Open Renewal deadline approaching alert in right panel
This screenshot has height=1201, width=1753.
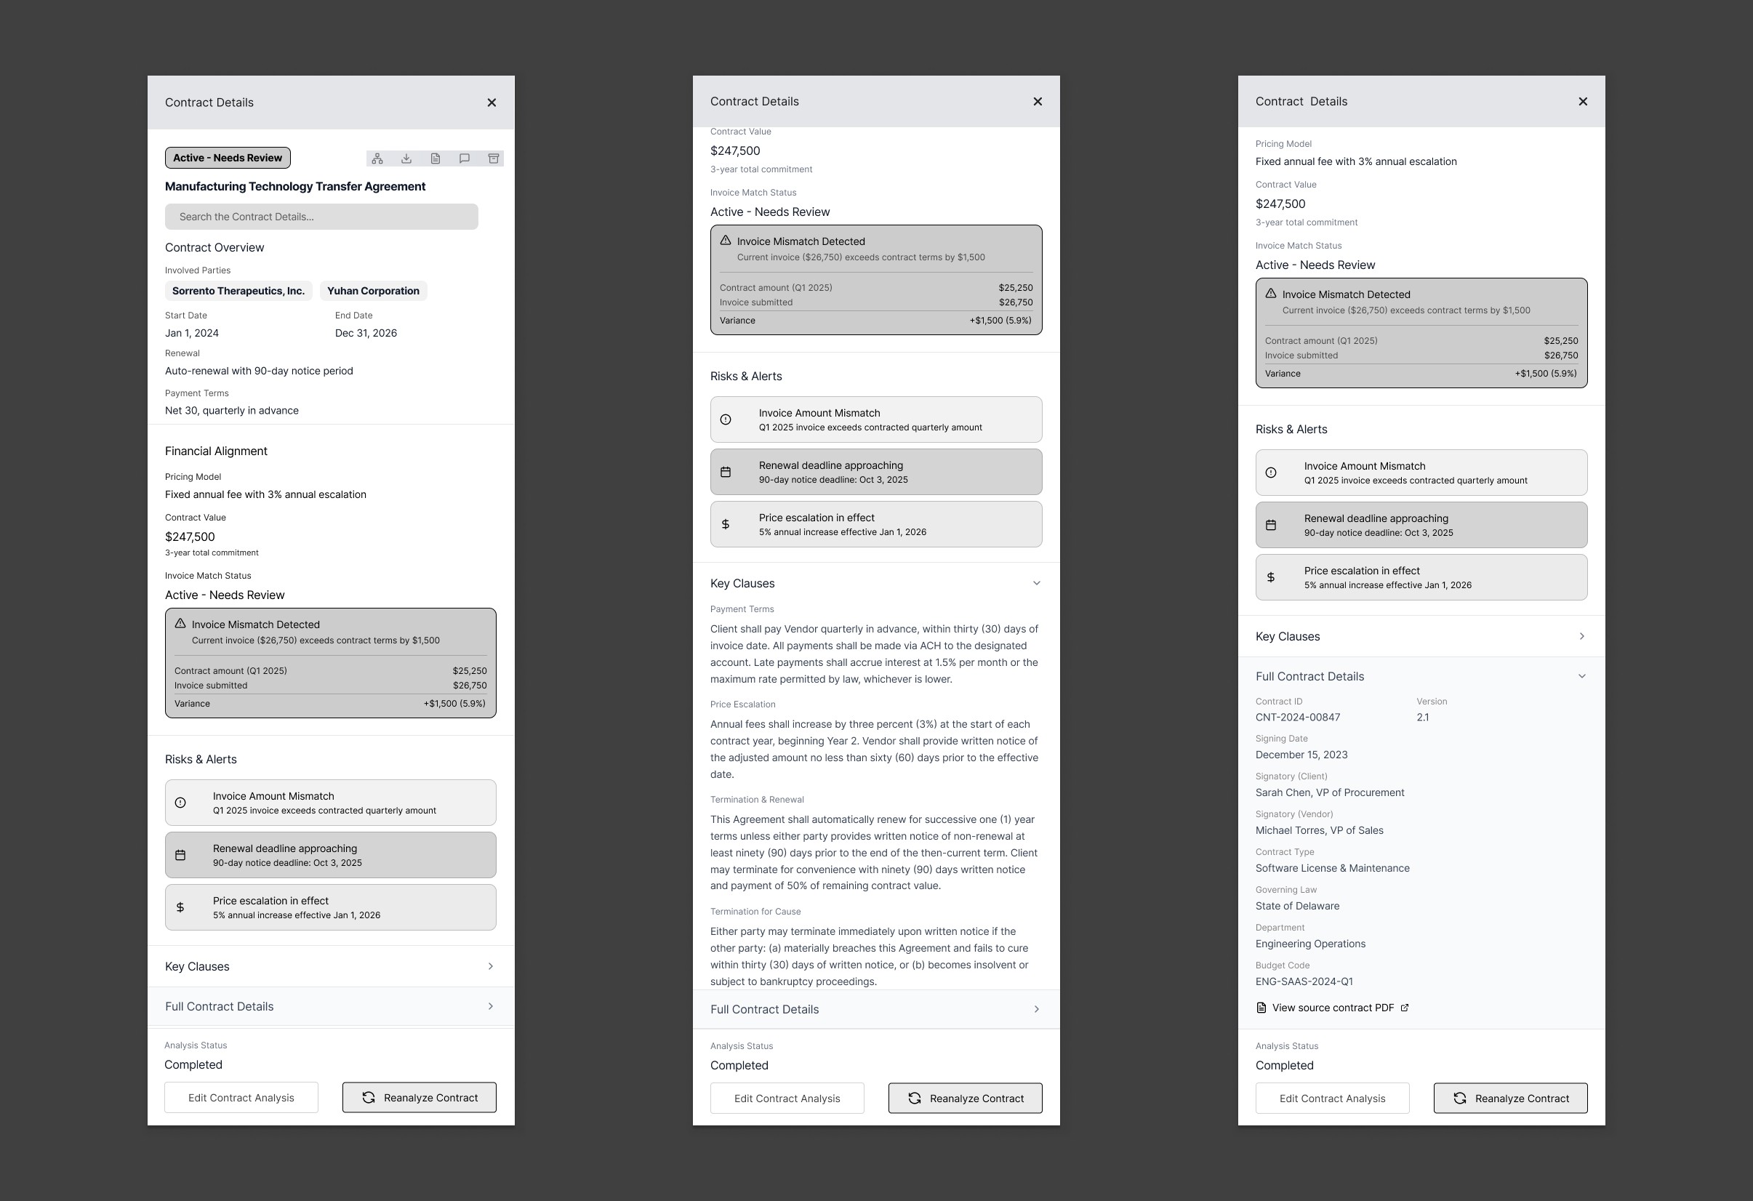coord(1420,525)
